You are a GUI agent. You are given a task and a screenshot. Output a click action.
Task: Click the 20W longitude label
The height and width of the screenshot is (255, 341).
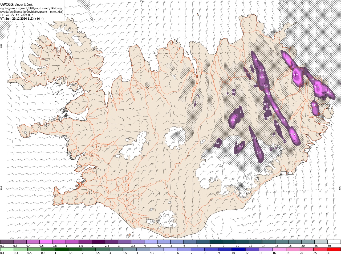[x=141, y=1]
